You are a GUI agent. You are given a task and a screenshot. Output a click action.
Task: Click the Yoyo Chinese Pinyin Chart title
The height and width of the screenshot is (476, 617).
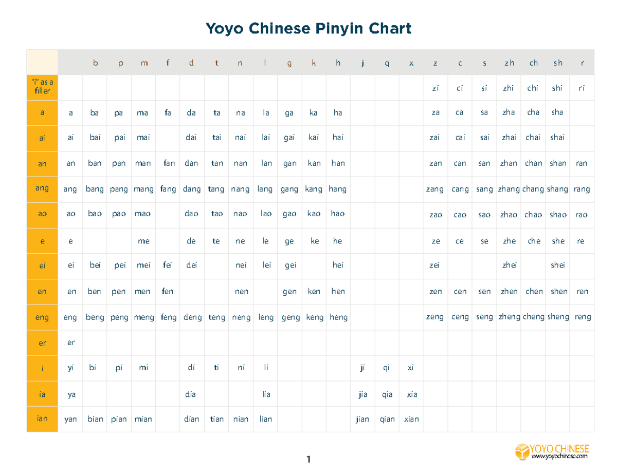[x=308, y=28]
